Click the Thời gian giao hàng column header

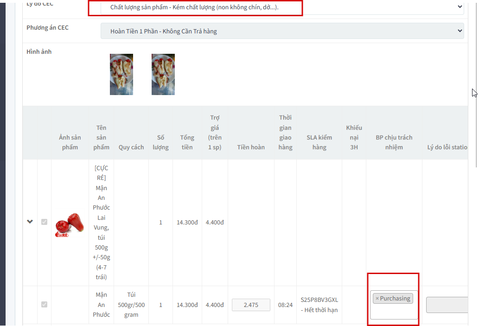coord(285,132)
